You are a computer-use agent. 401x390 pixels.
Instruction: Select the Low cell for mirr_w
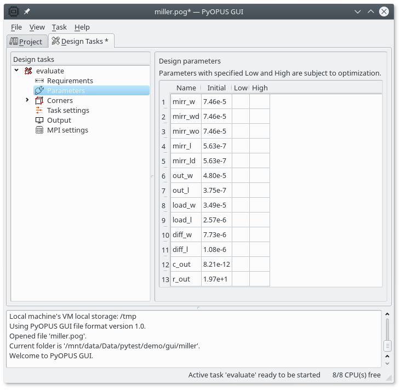(240, 101)
